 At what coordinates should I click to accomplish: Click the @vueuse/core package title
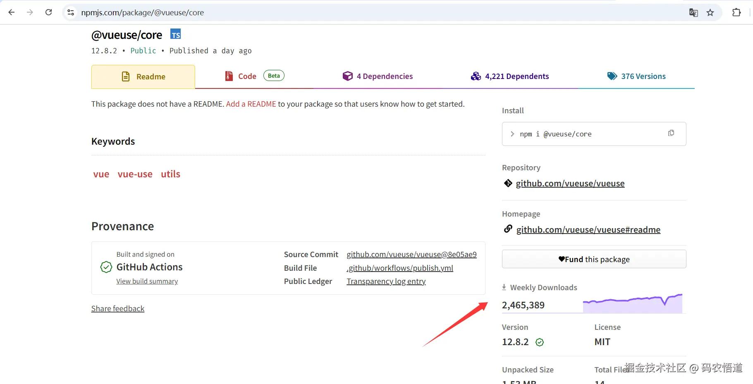click(127, 35)
